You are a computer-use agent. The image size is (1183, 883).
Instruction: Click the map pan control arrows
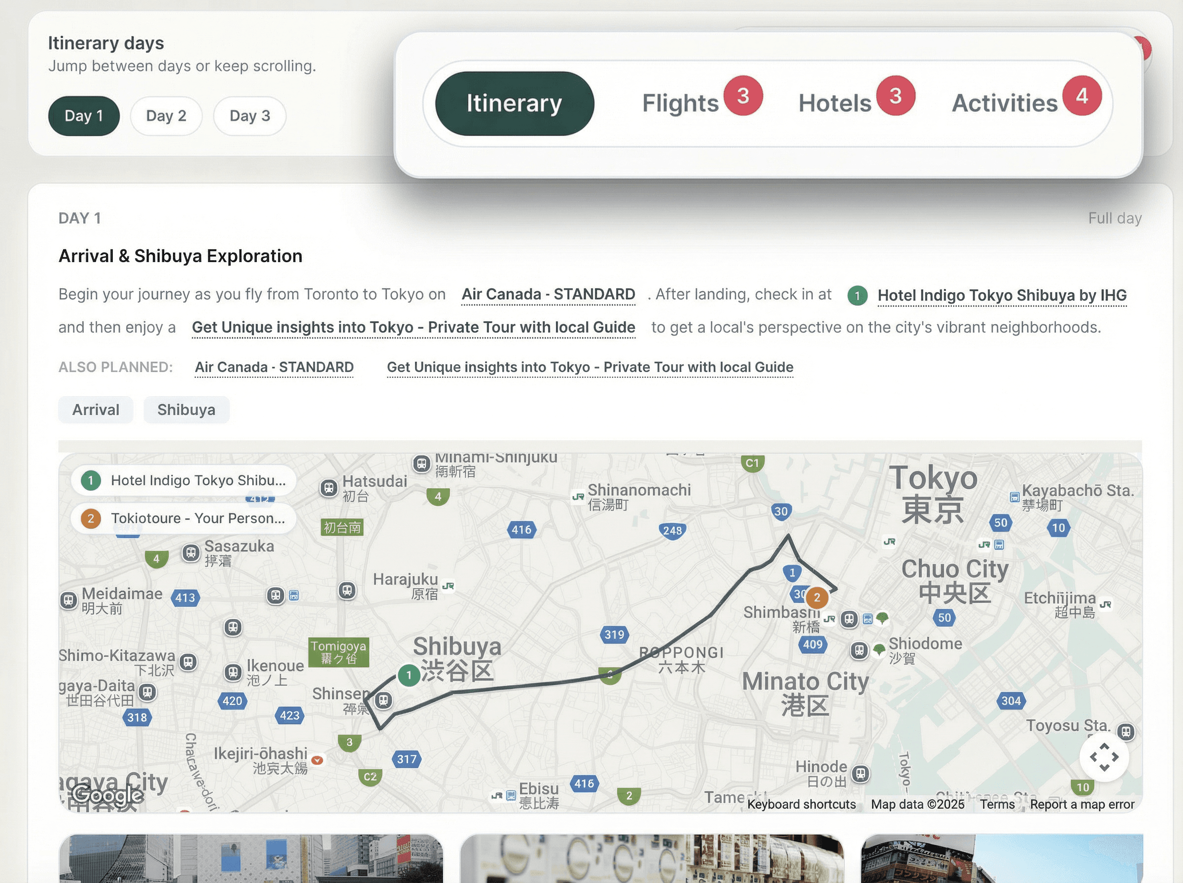1104,757
